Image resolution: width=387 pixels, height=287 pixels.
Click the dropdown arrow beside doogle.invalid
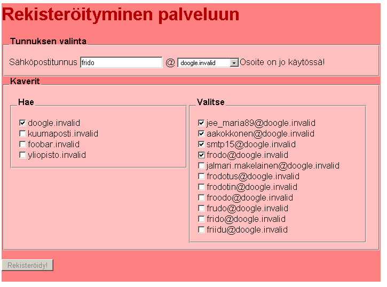234,63
